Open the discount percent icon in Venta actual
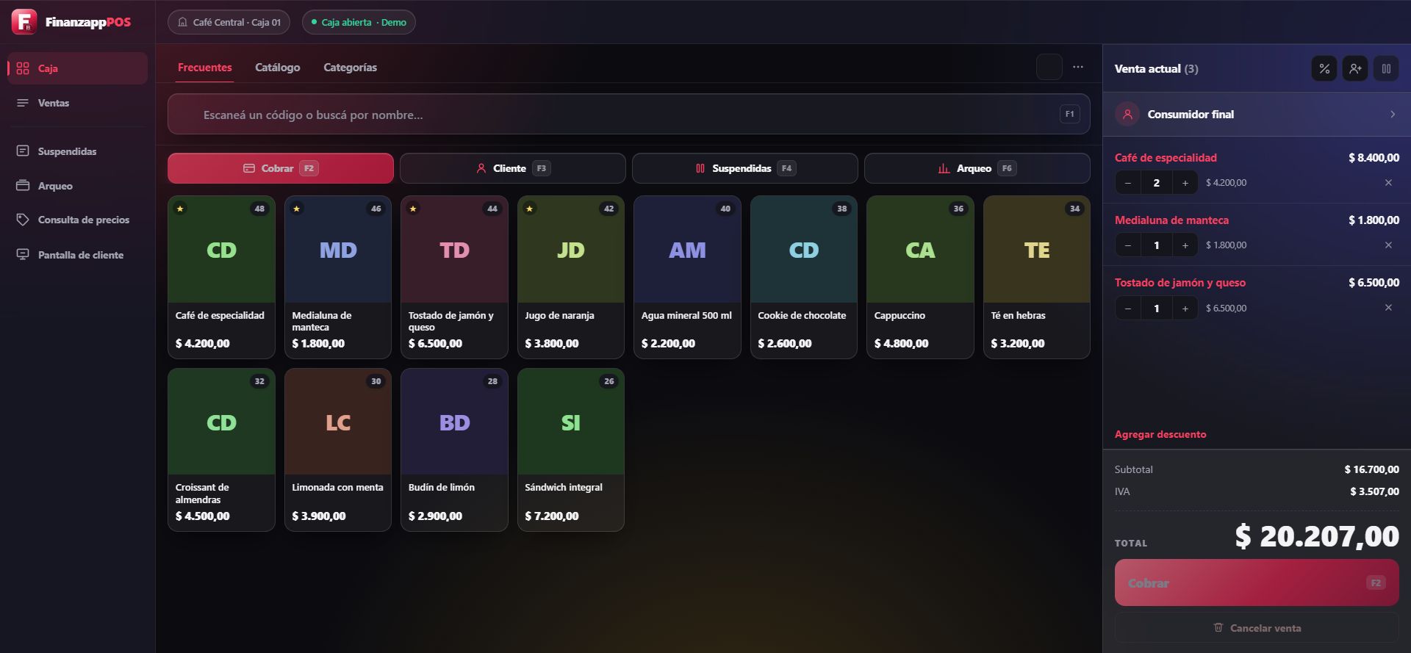Viewport: 1411px width, 653px height. pos(1324,68)
